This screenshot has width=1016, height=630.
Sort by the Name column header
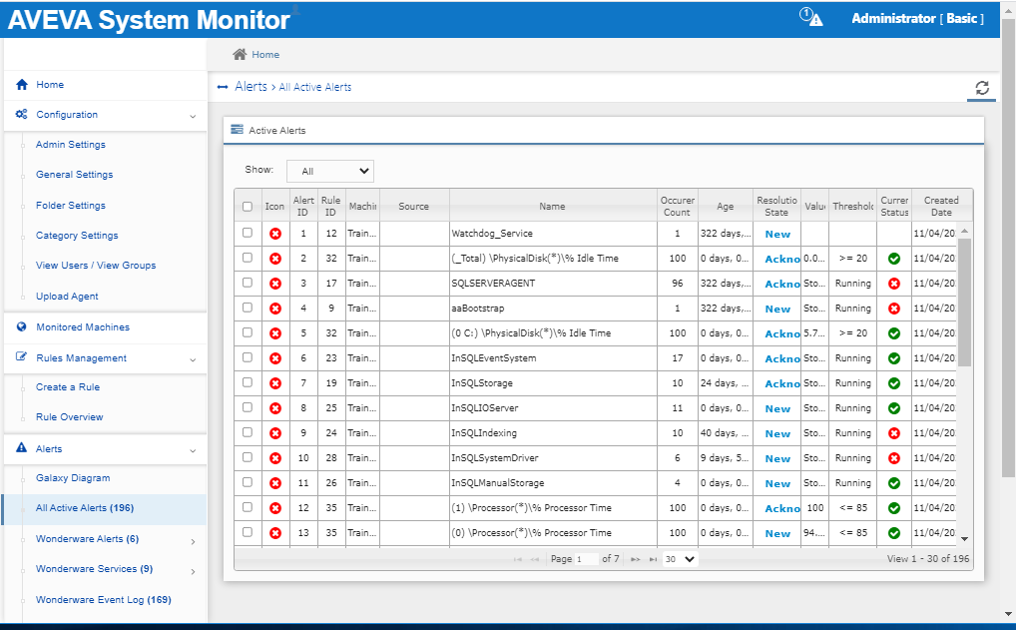click(x=552, y=206)
